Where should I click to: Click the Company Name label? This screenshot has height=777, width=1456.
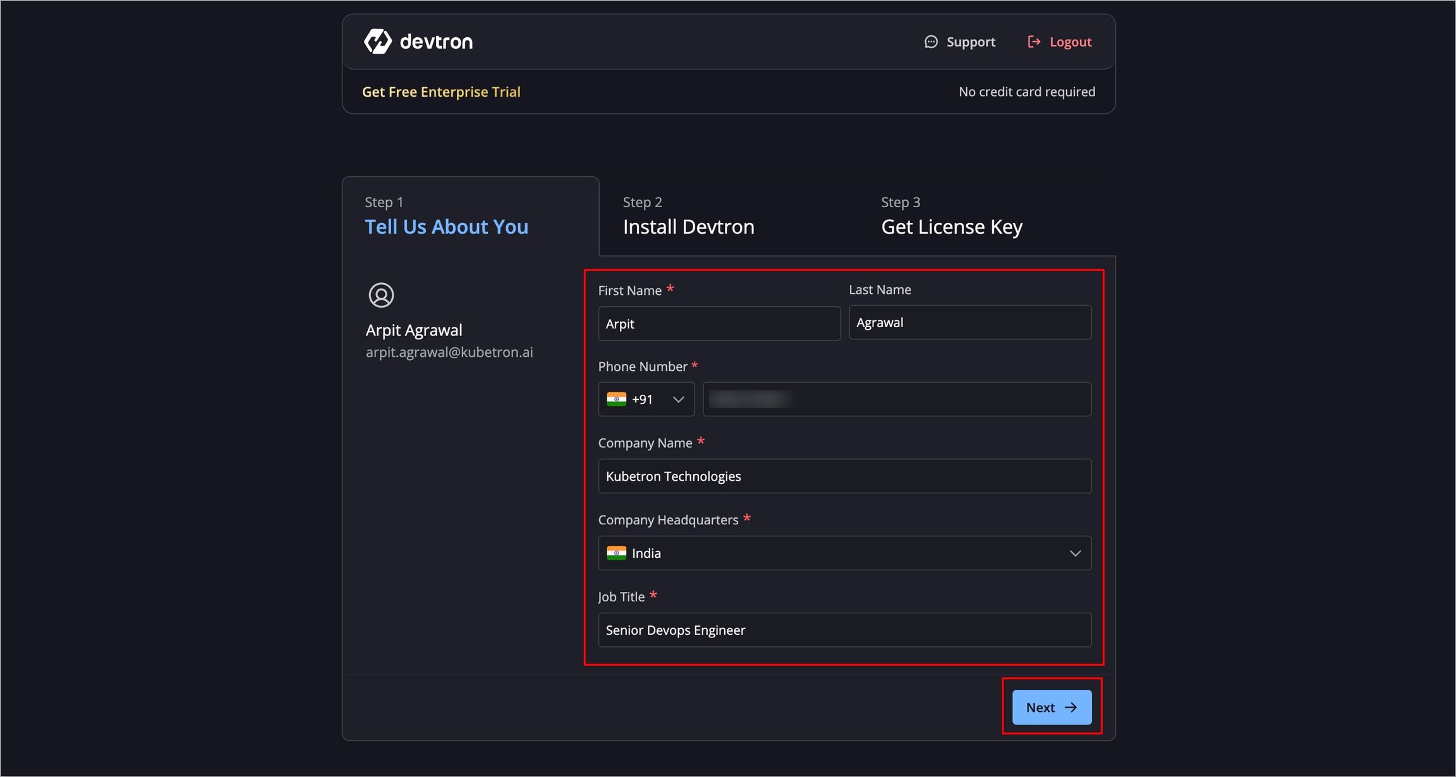645,443
